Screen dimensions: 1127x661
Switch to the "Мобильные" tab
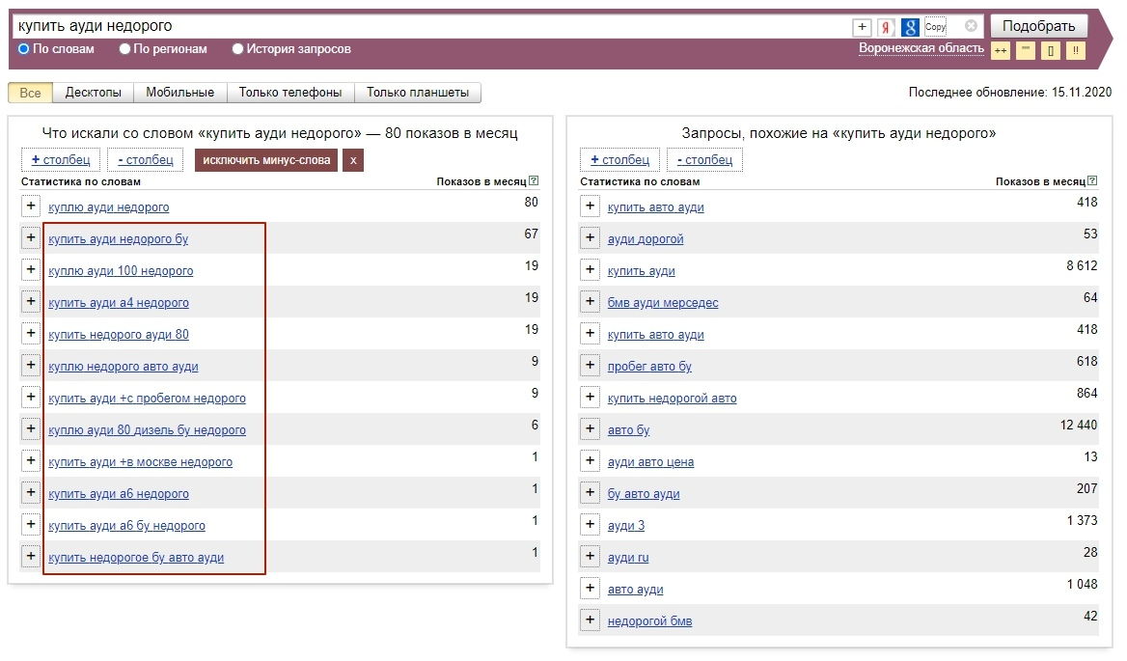(179, 93)
